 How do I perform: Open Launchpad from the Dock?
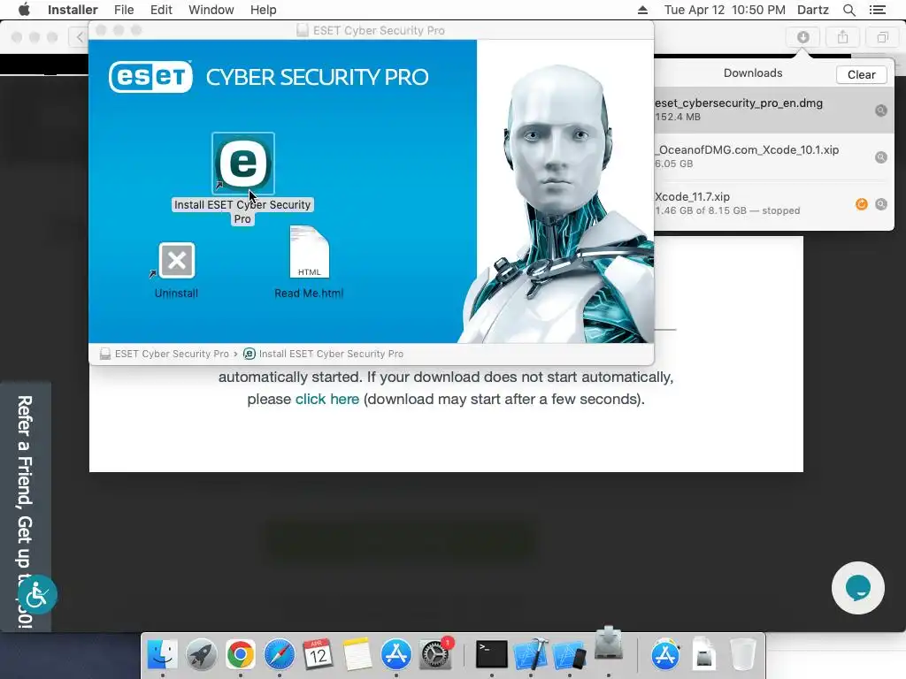pos(201,654)
